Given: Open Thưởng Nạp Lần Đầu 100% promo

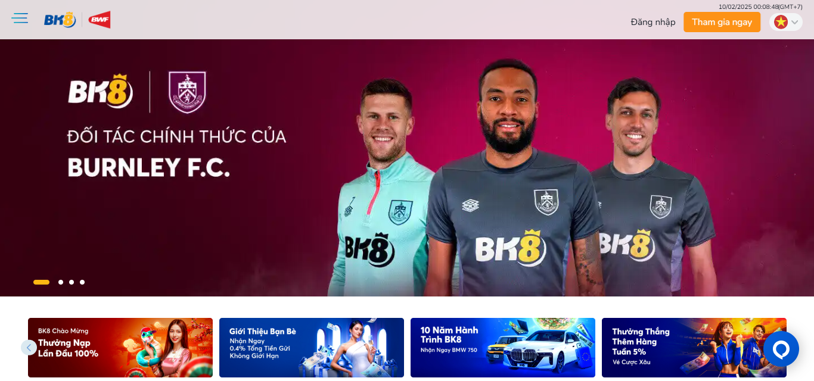Looking at the screenshot, I should pos(120,348).
